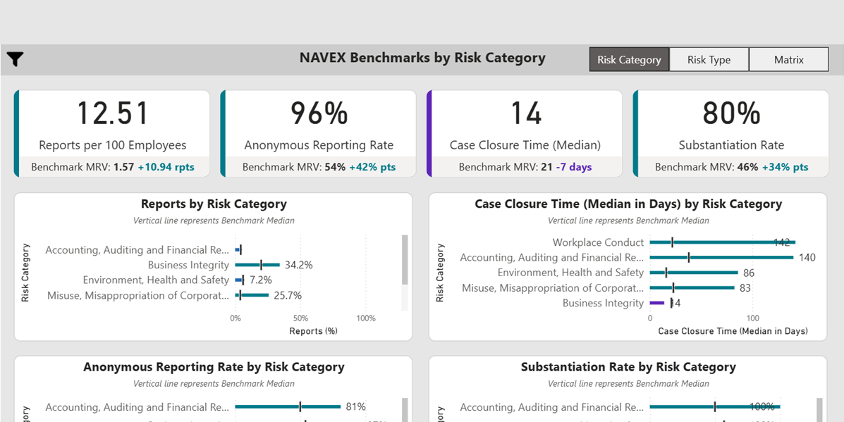Click the Reports by Risk Category scrollbar
This screenshot has width=844, height=422.
tap(405, 261)
